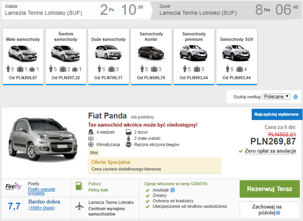Image resolution: width=303 pixels, height=221 pixels.
Task: Click the Fiat Panda car image
Action: [43, 139]
